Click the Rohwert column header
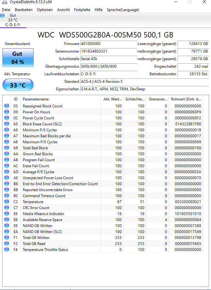Screen dimensions: 211x290 [x=186, y=99]
